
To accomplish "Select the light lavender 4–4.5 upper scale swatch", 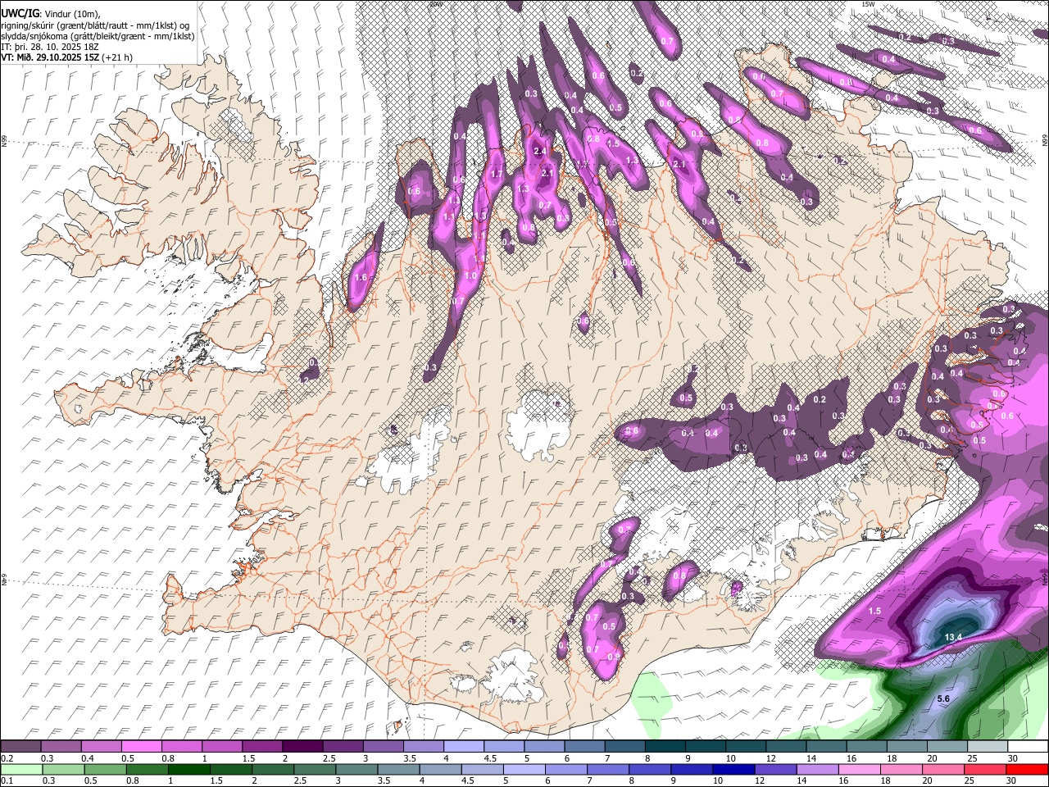I will 463,747.
